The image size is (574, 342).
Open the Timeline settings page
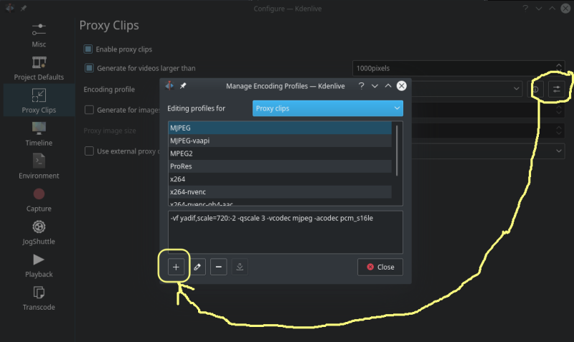coord(39,133)
